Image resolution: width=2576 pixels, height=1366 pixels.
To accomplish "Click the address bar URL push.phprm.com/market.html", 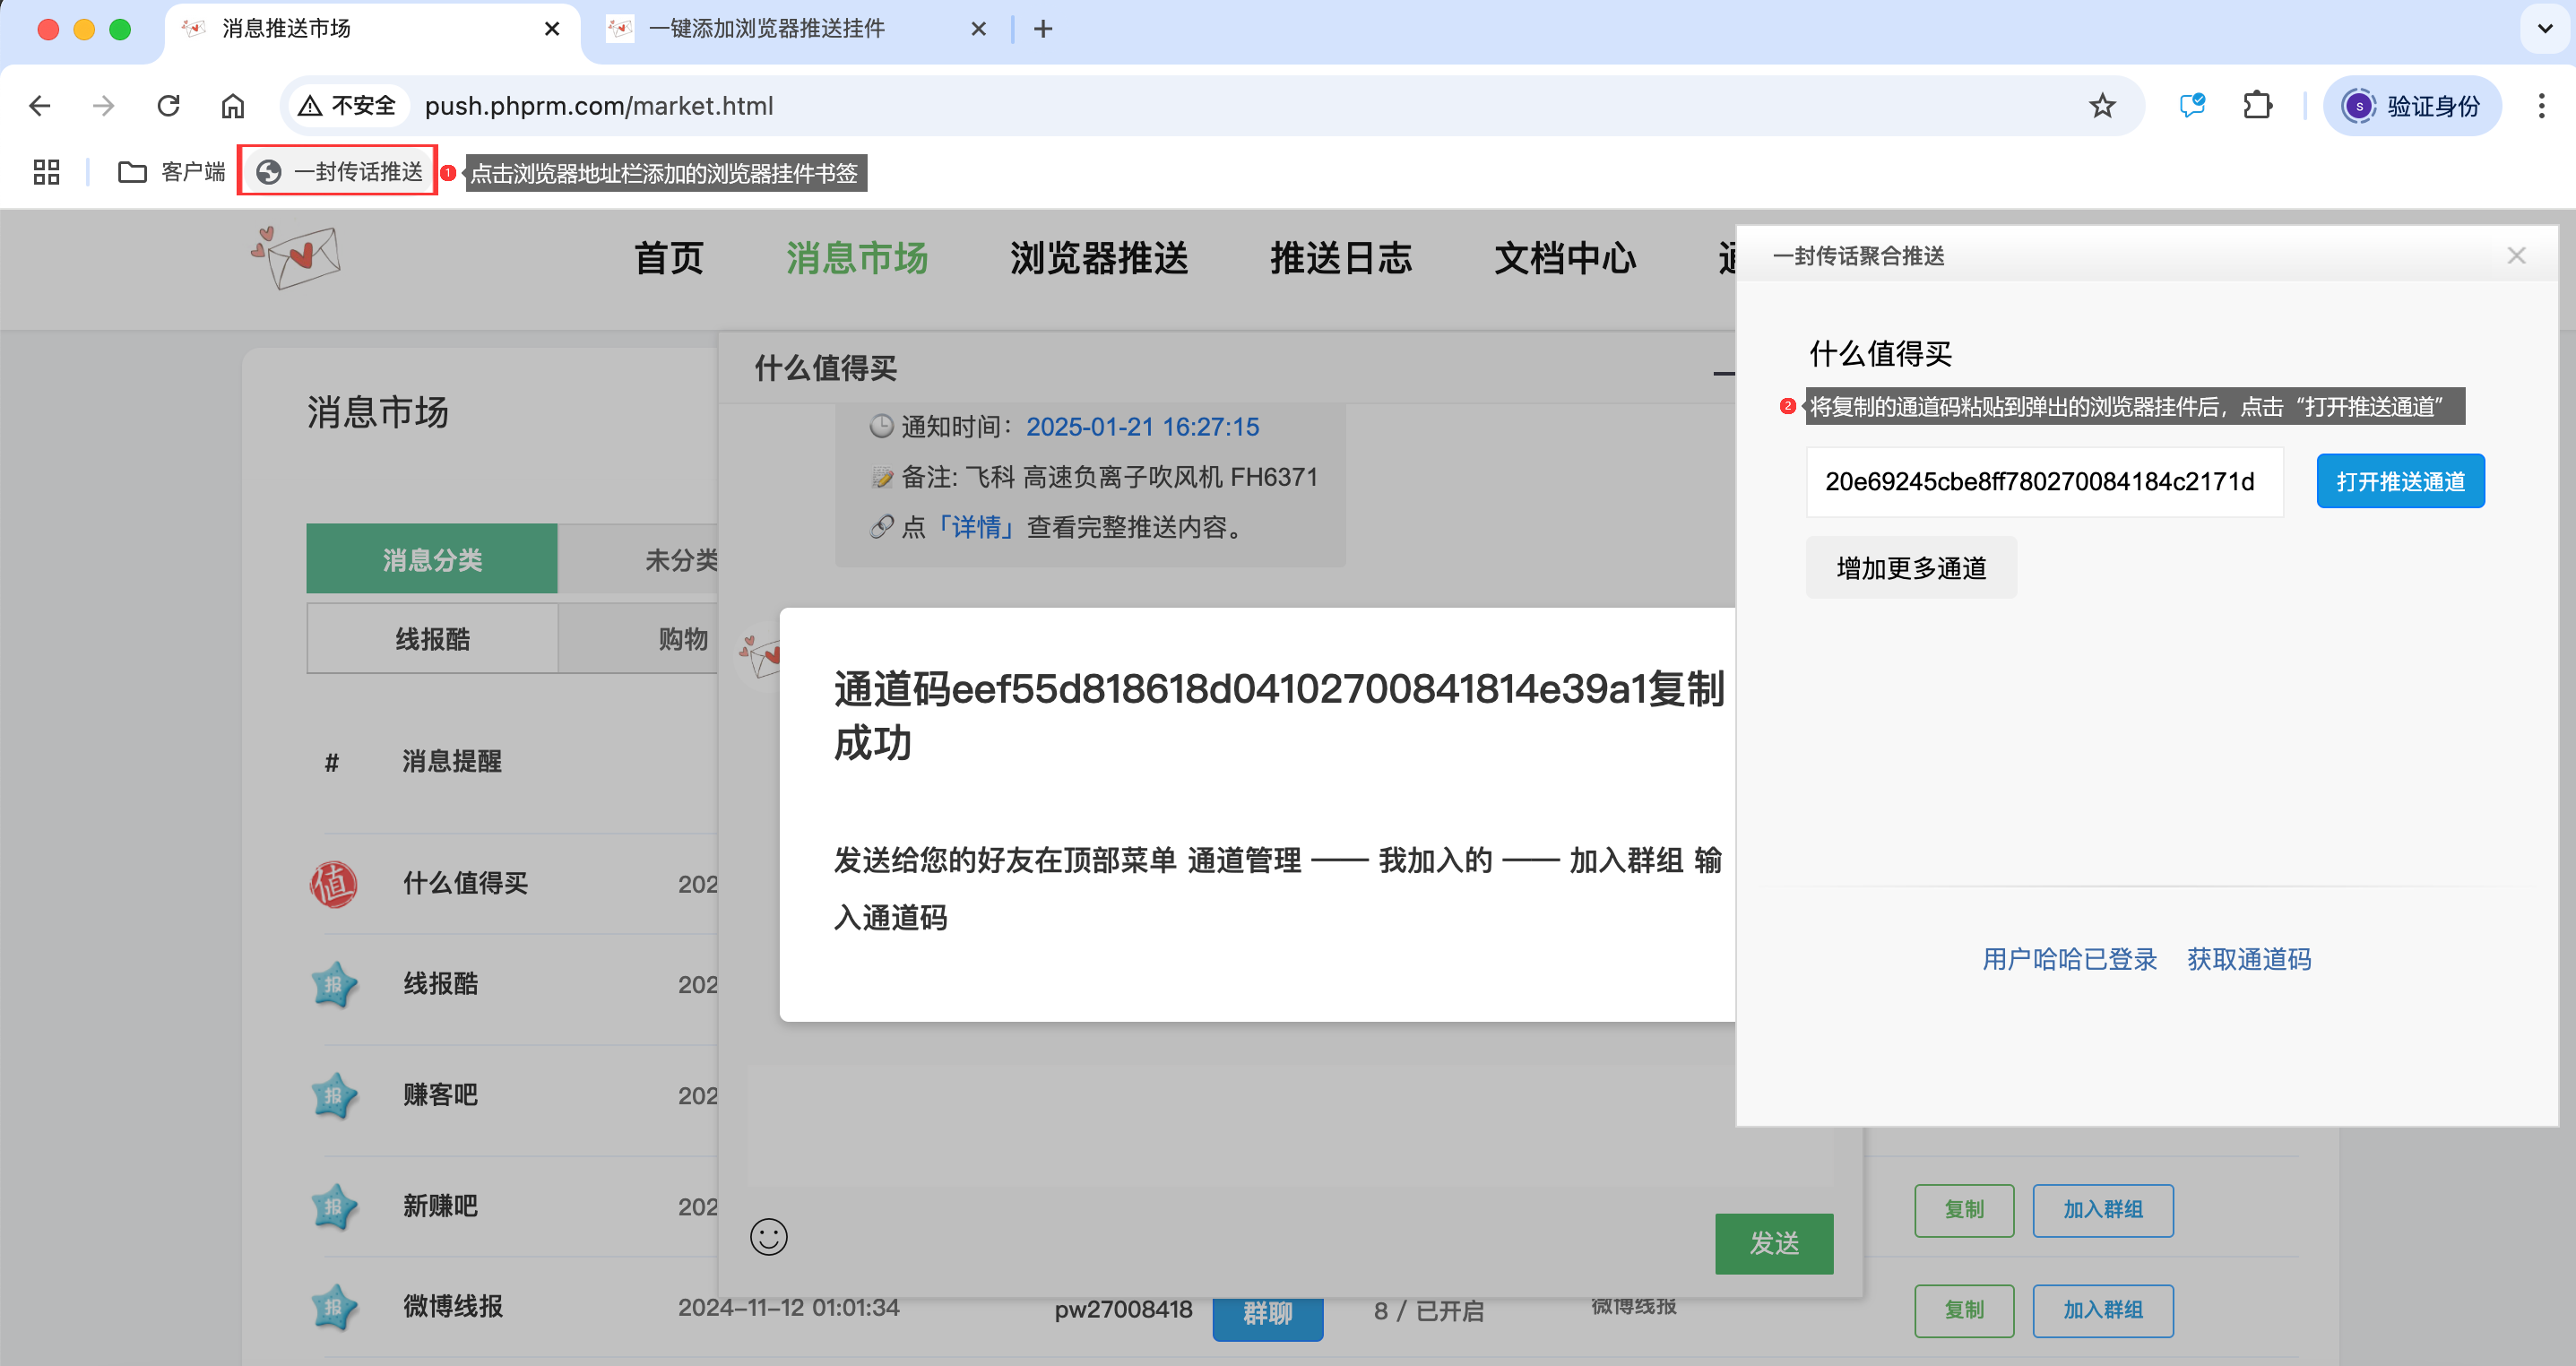I will click(x=599, y=106).
